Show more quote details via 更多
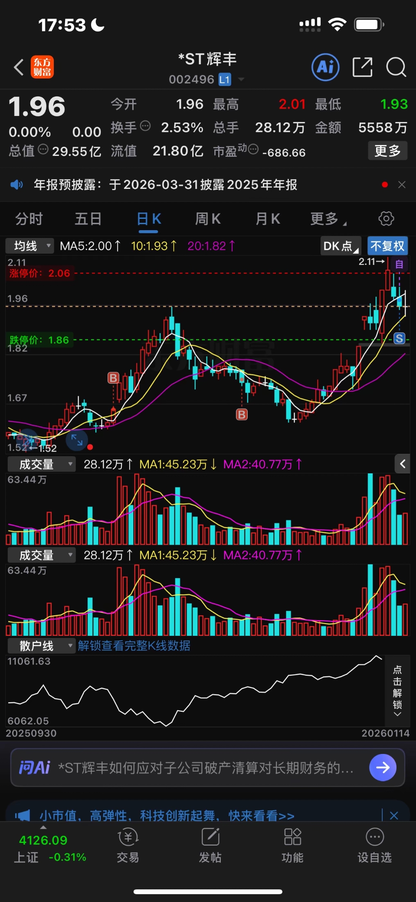This screenshot has height=902, width=416. 388,151
